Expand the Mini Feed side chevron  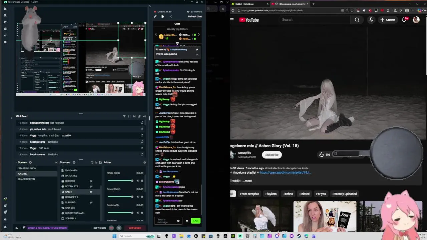click(11, 117)
